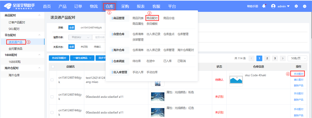Open 速卖通产品 in the sidebar
312x118 pixels.
[x=16, y=42]
